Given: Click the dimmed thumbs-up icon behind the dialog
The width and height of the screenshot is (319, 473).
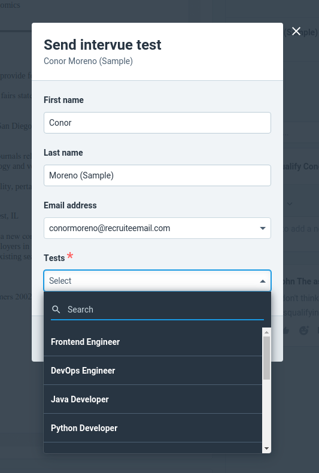Looking at the screenshot, I should [286, 331].
